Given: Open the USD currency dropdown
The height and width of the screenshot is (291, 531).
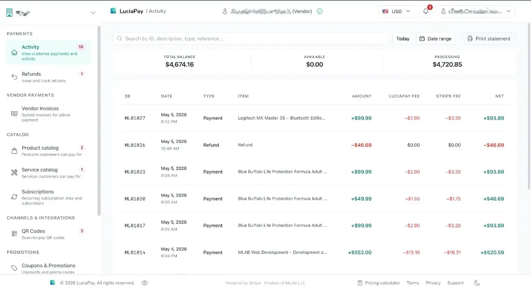Looking at the screenshot, I should pyautogui.click(x=396, y=11).
